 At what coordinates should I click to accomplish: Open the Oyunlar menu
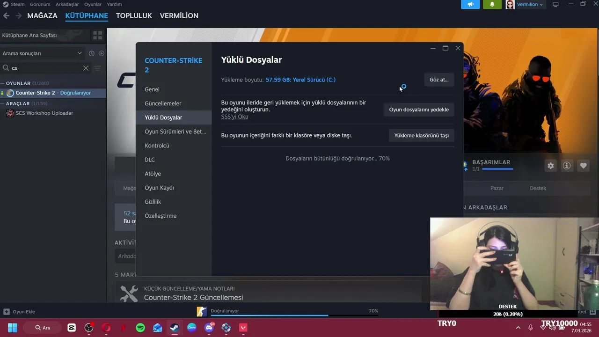93,4
